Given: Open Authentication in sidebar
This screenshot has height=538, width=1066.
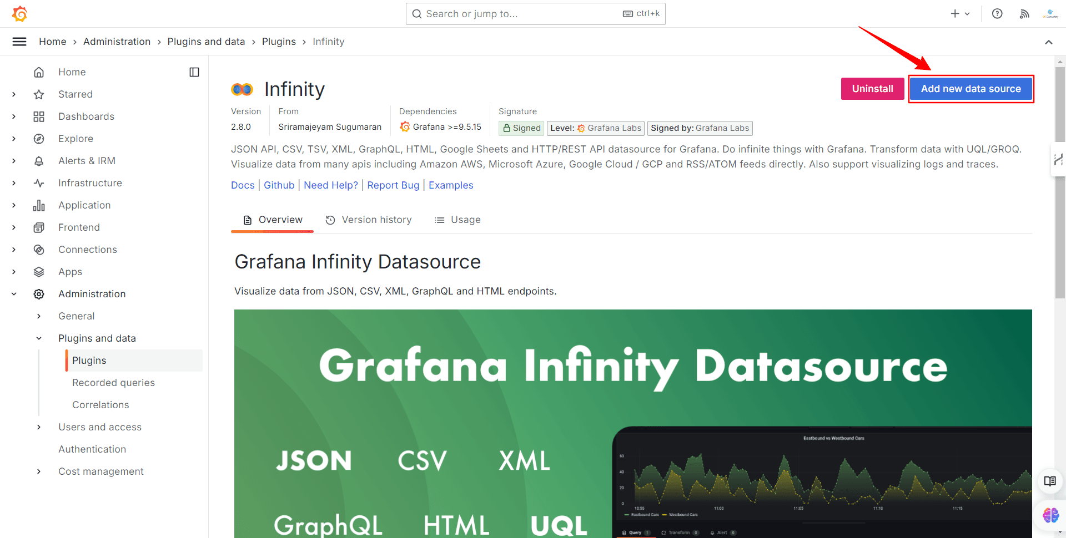Looking at the screenshot, I should 92,449.
